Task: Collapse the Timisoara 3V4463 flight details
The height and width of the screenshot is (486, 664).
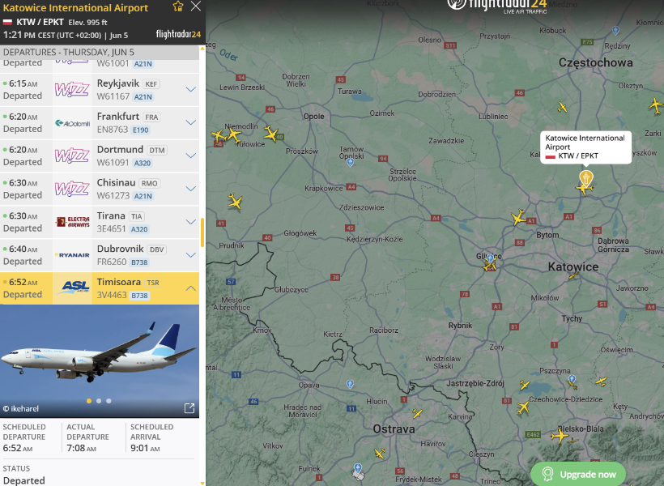Action: 191,288
